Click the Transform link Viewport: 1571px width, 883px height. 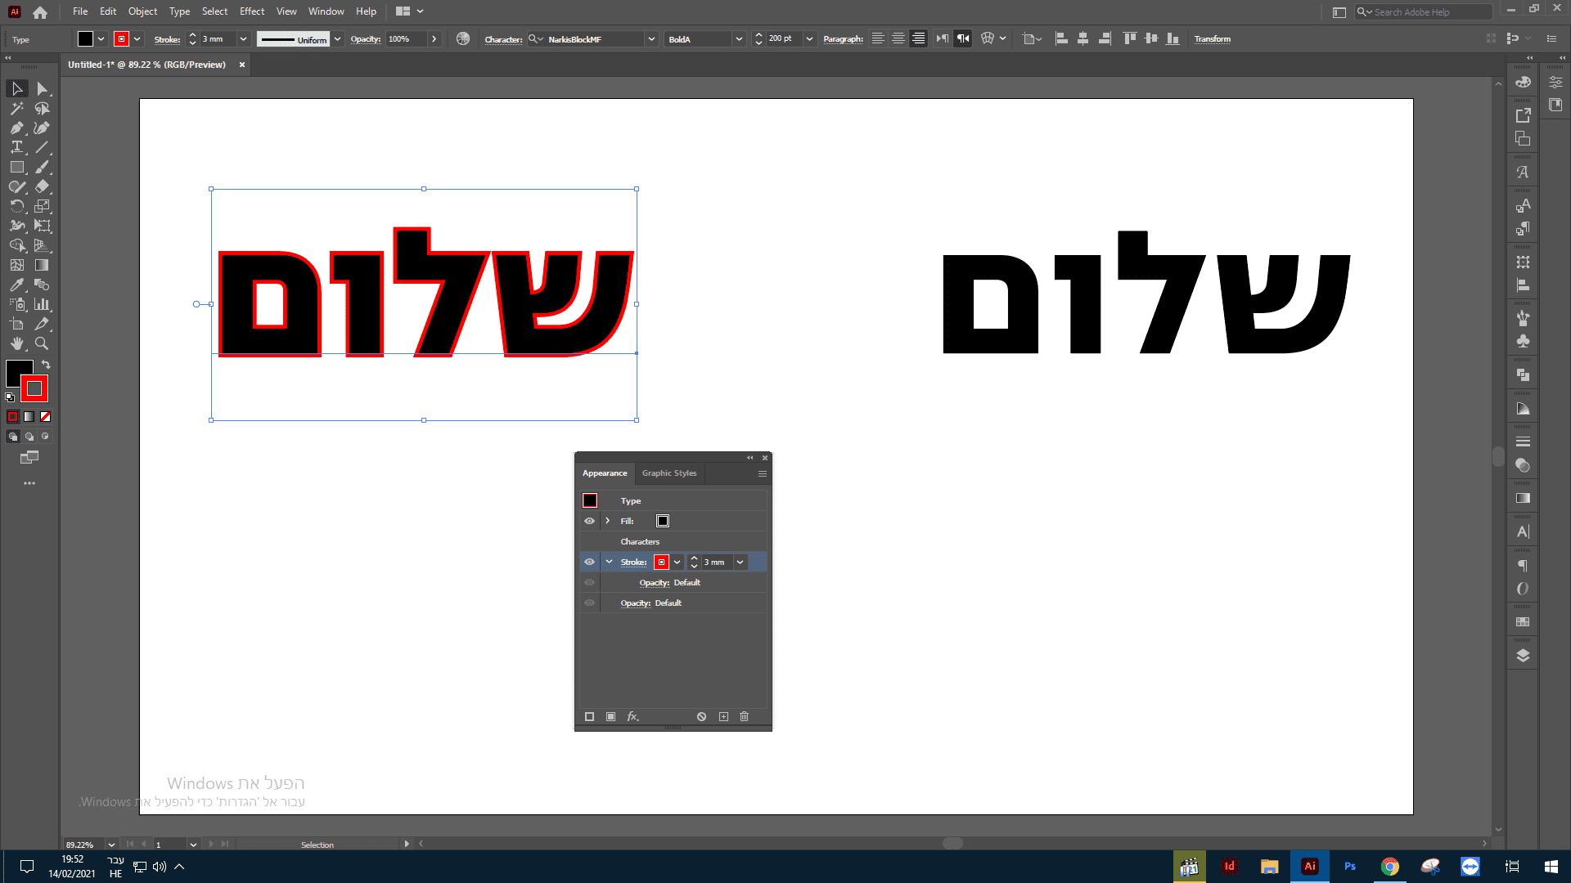tap(1212, 39)
